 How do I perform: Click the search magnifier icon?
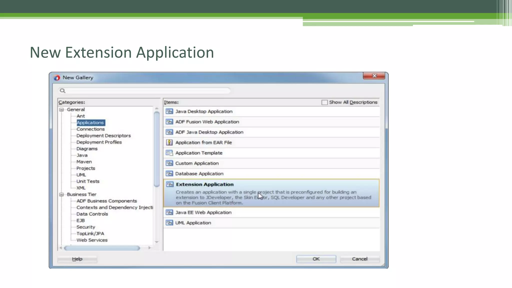62,91
